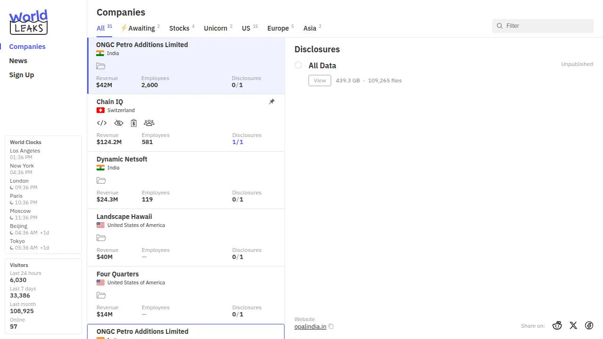Click the crossed-eye icon under Chain IQ
Image resolution: width=603 pixels, height=339 pixels.
pyautogui.click(x=119, y=123)
